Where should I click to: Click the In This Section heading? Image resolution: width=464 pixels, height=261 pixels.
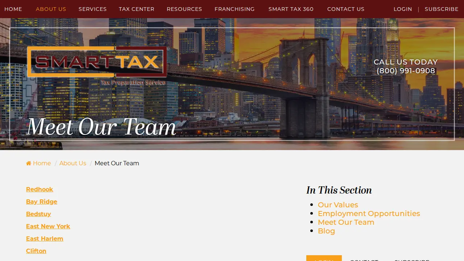coord(339,190)
